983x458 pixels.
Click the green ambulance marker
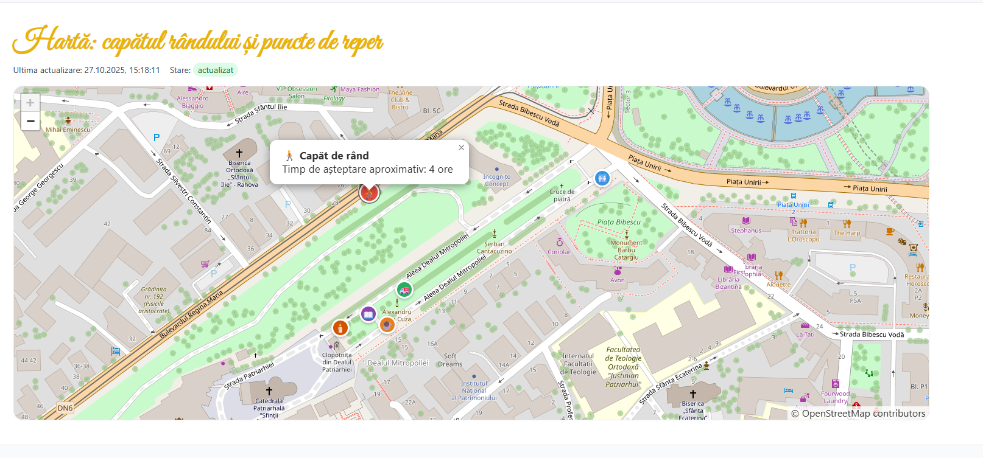pyautogui.click(x=404, y=290)
